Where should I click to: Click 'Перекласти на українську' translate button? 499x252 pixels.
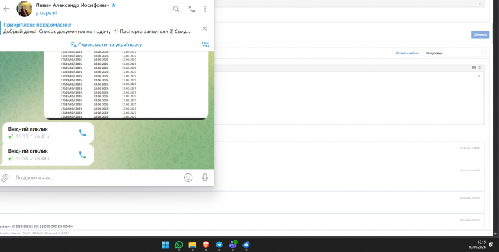tap(106, 45)
